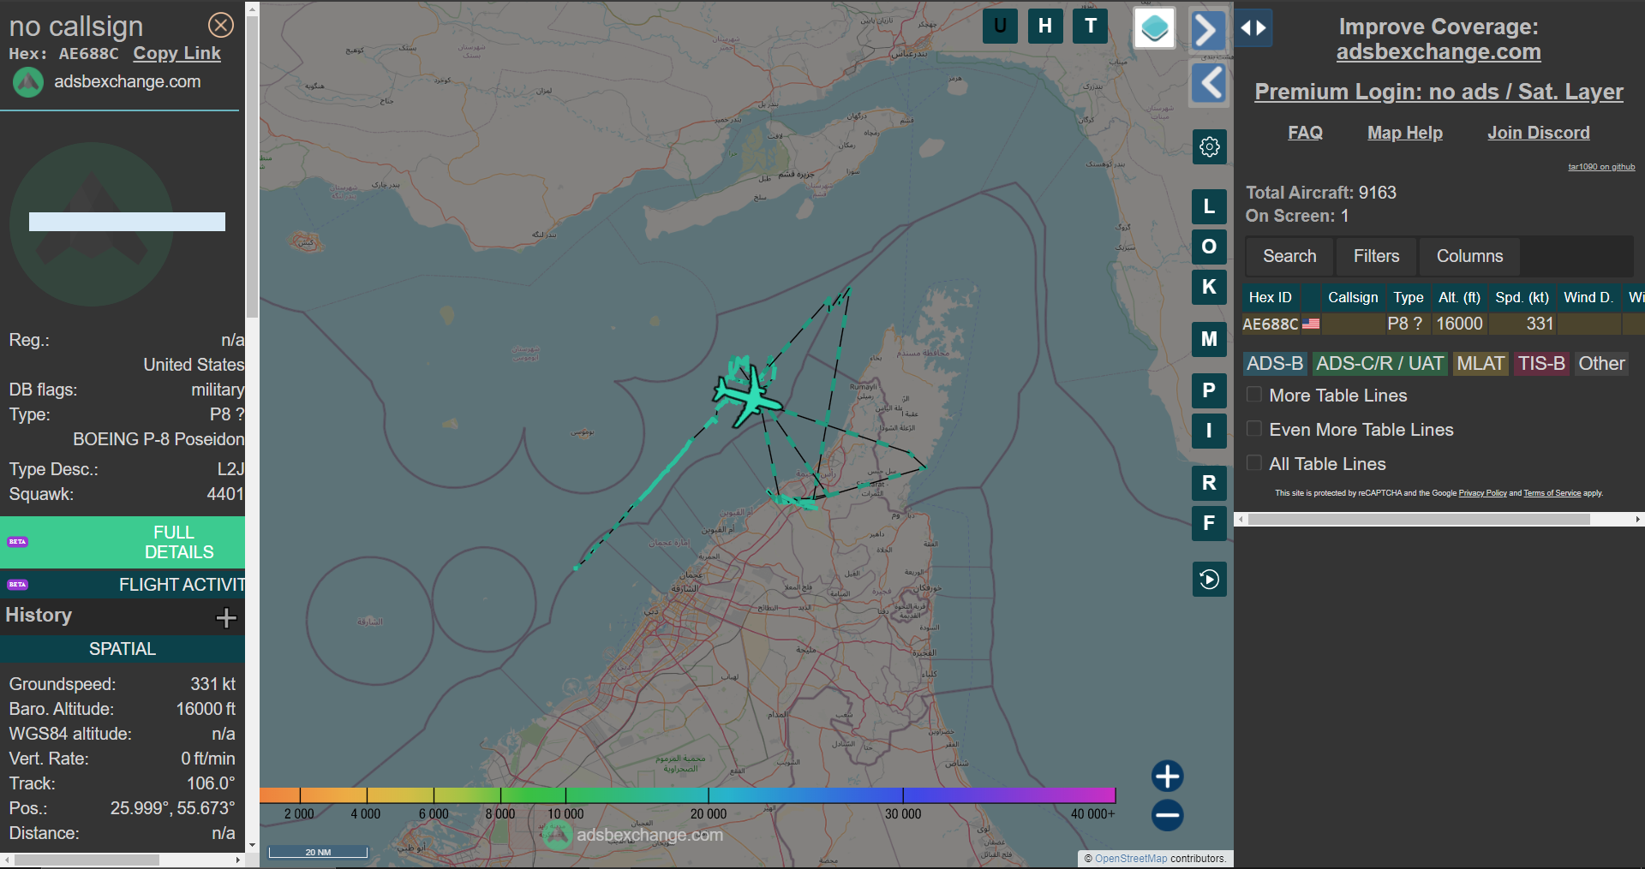Click the left chevron arrow button
Image resolution: width=1645 pixels, height=869 pixels.
pyautogui.click(x=1208, y=83)
